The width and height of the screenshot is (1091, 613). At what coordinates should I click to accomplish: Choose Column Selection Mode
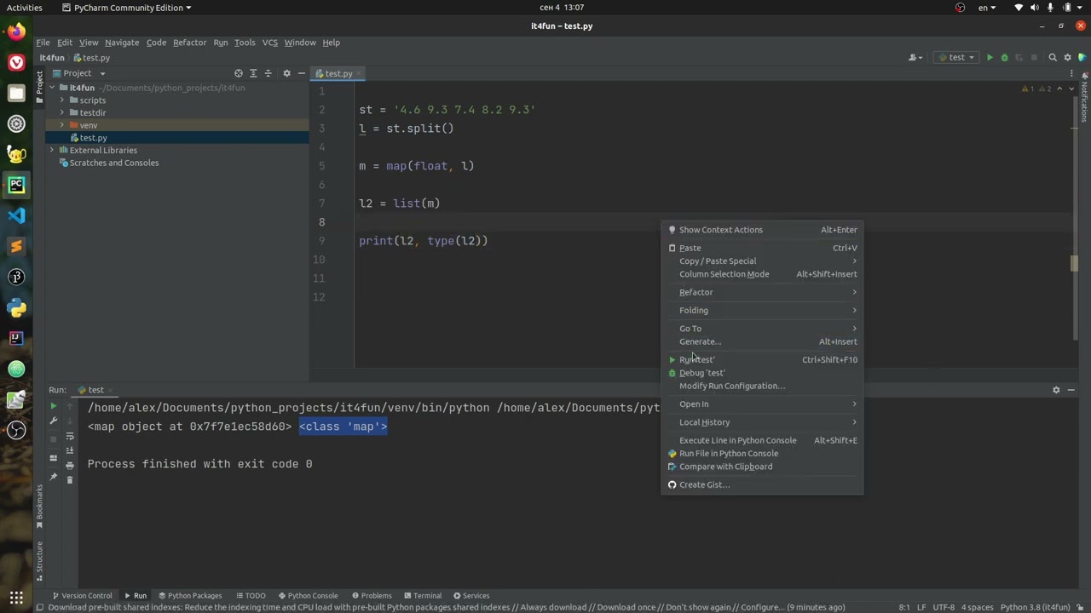762,274
